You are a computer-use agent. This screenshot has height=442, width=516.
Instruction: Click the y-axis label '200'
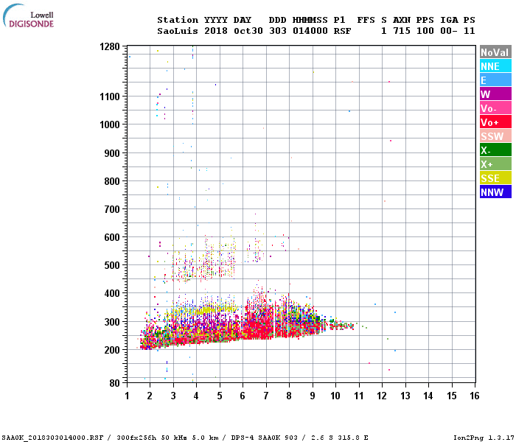112,350
